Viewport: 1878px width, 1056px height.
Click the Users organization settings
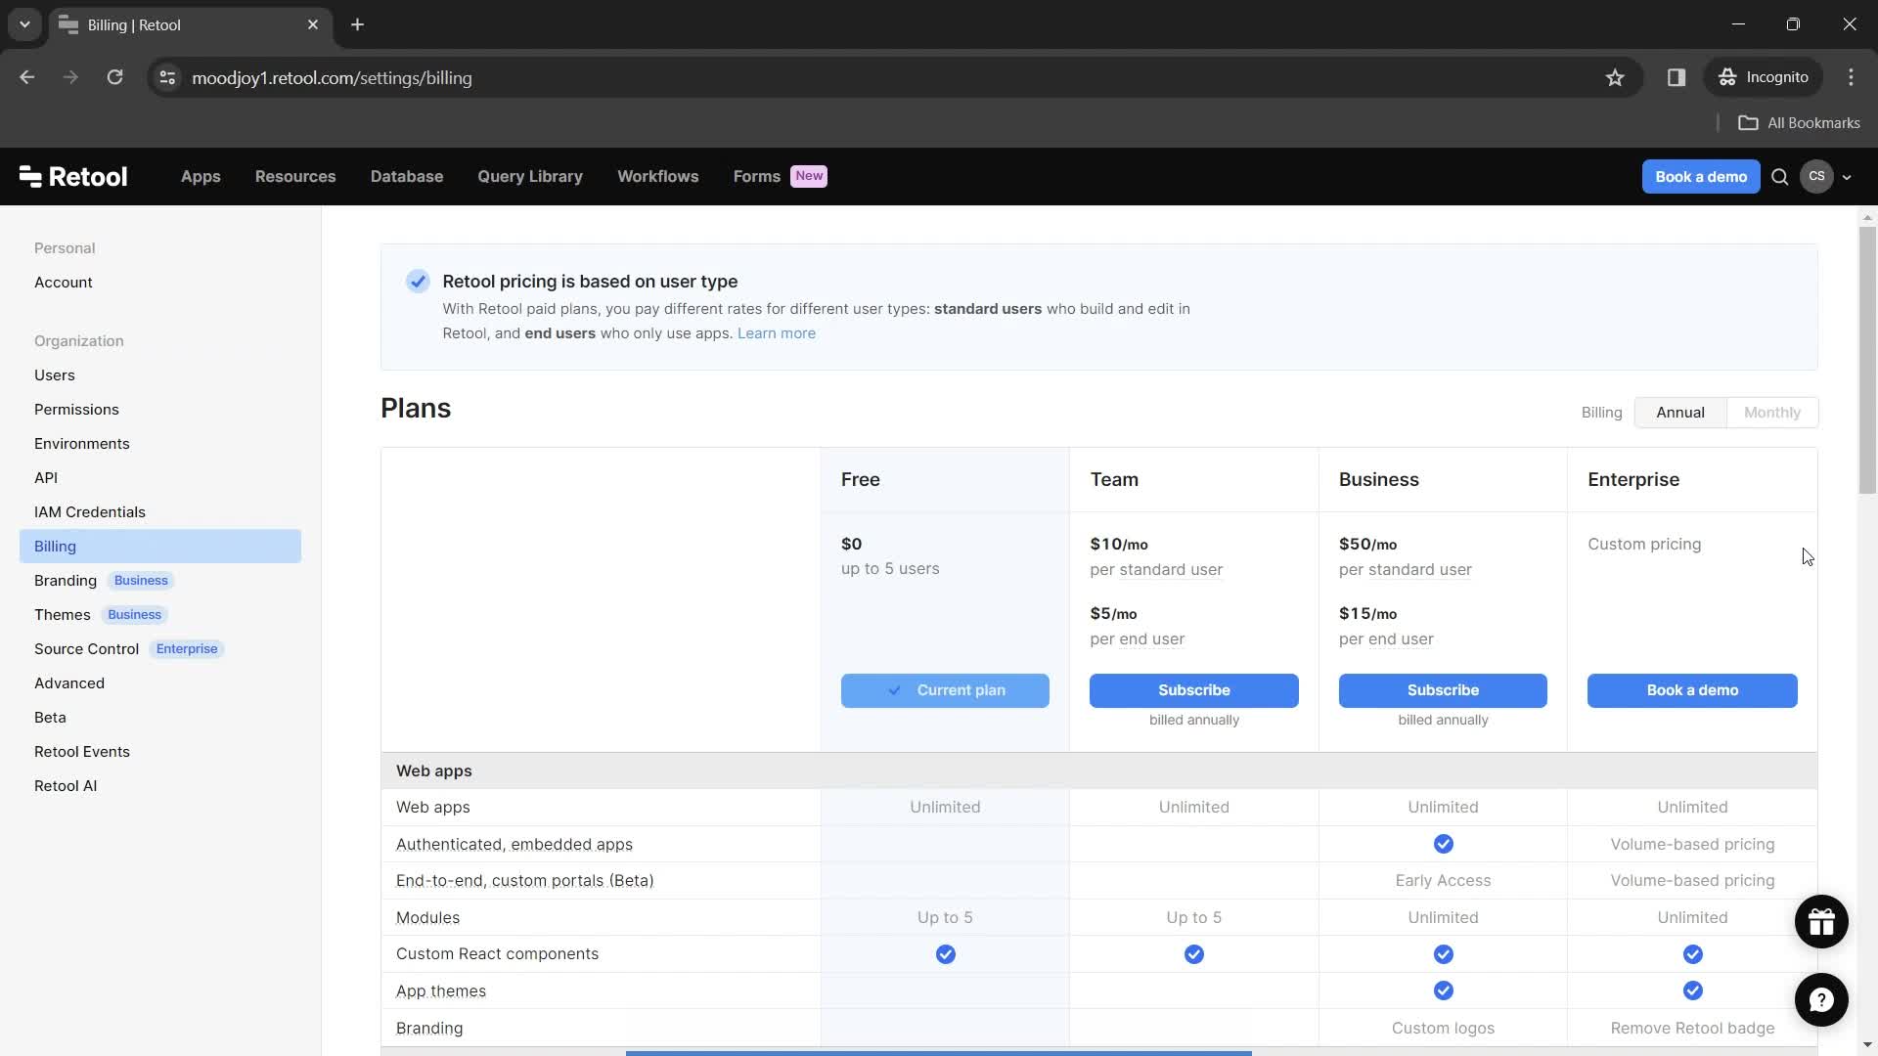click(53, 374)
